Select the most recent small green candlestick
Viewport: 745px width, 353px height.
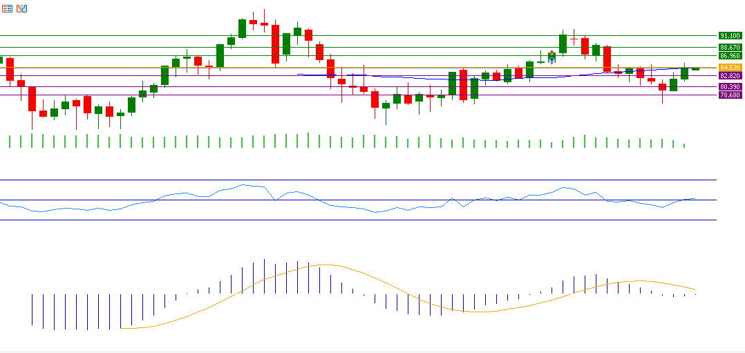(x=695, y=69)
